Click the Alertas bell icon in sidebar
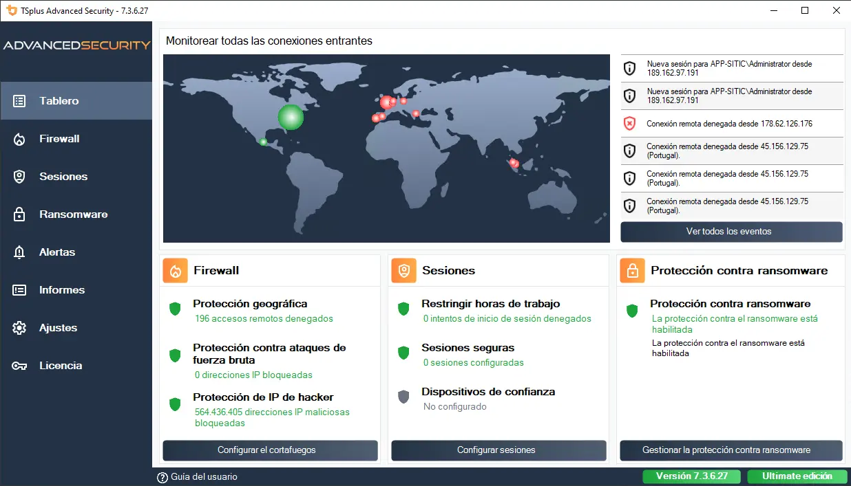Image resolution: width=851 pixels, height=486 pixels. [x=19, y=252]
